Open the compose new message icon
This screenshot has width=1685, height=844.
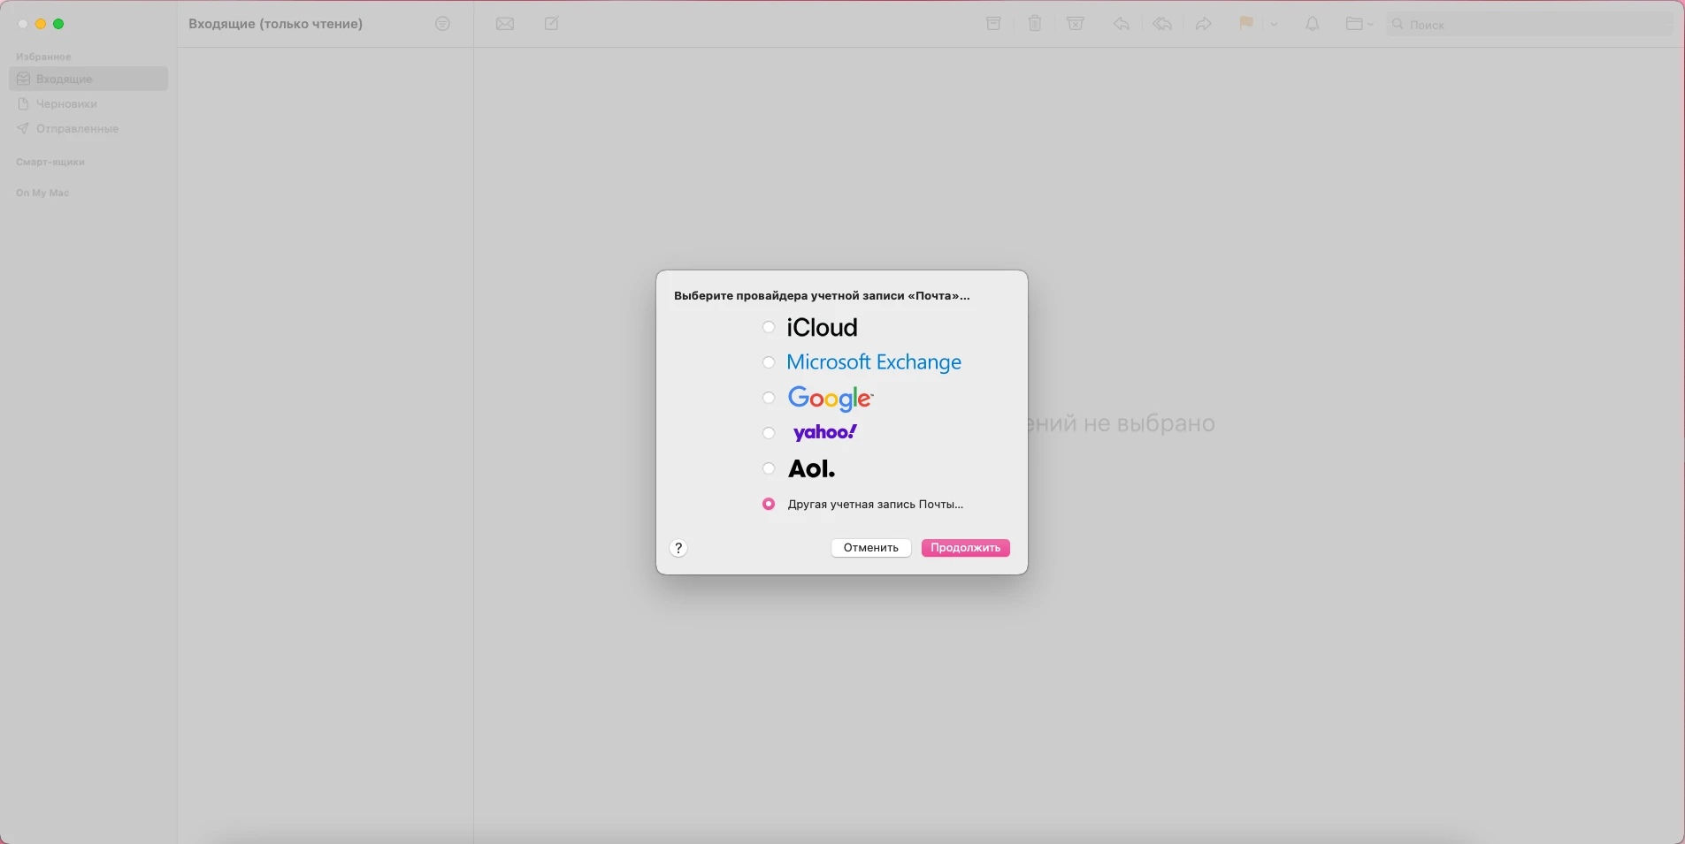[550, 24]
